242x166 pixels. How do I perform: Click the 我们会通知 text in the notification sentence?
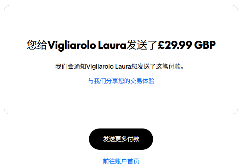coord(71,67)
